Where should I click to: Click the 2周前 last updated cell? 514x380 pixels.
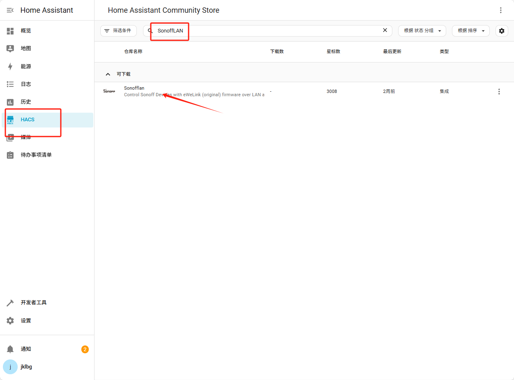(389, 91)
